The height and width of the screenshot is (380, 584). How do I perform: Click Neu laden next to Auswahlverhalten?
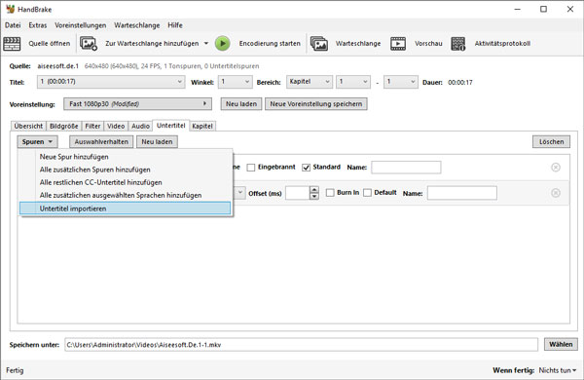(157, 141)
